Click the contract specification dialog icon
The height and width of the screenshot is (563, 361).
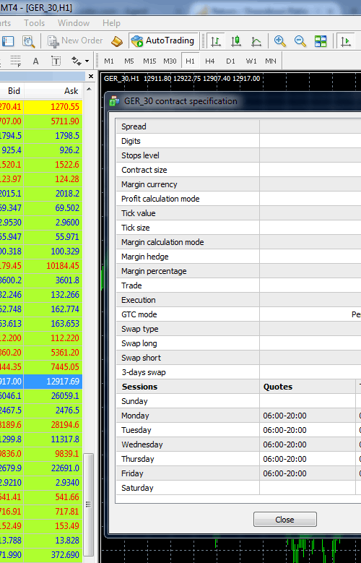[x=114, y=101]
